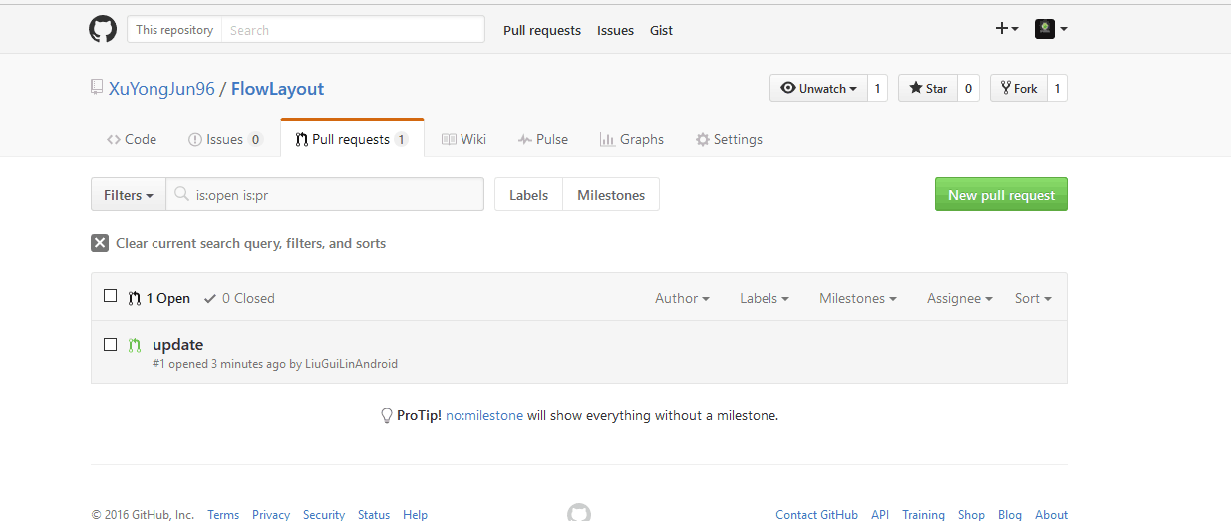Viewport: 1231px width, 521px height.
Task: Tick the select-all pull requests checkbox
Action: coord(111,296)
